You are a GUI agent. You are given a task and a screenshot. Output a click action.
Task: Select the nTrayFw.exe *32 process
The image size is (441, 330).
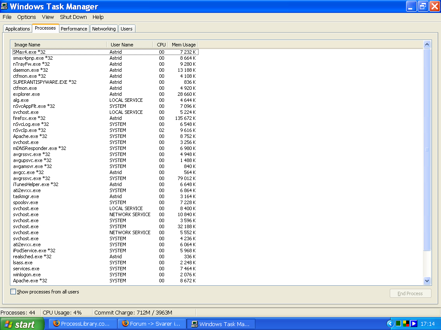pyautogui.click(x=105, y=64)
